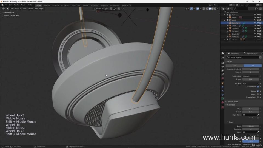Open the viewport Select menu
263x148 pixels.
pyautogui.click(x=30, y=9)
